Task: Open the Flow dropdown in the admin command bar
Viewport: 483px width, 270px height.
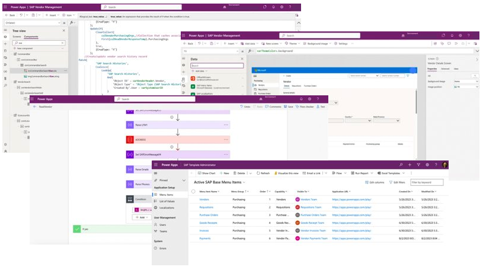Action: coord(339,173)
